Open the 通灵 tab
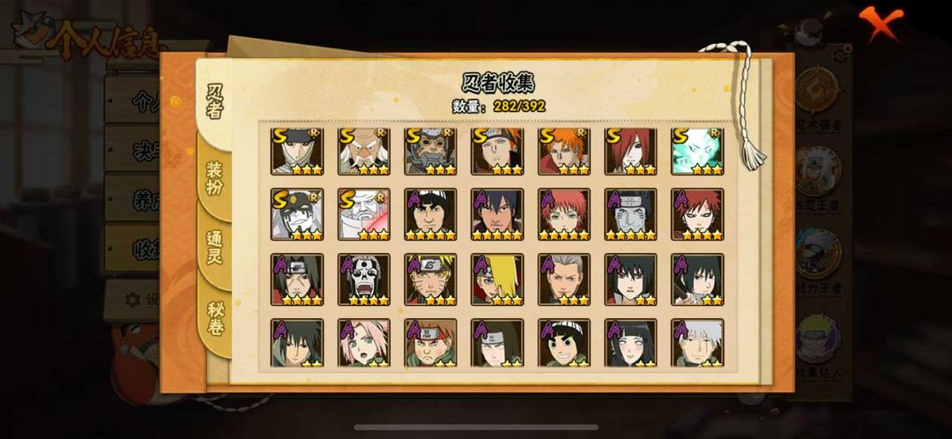 point(214,247)
